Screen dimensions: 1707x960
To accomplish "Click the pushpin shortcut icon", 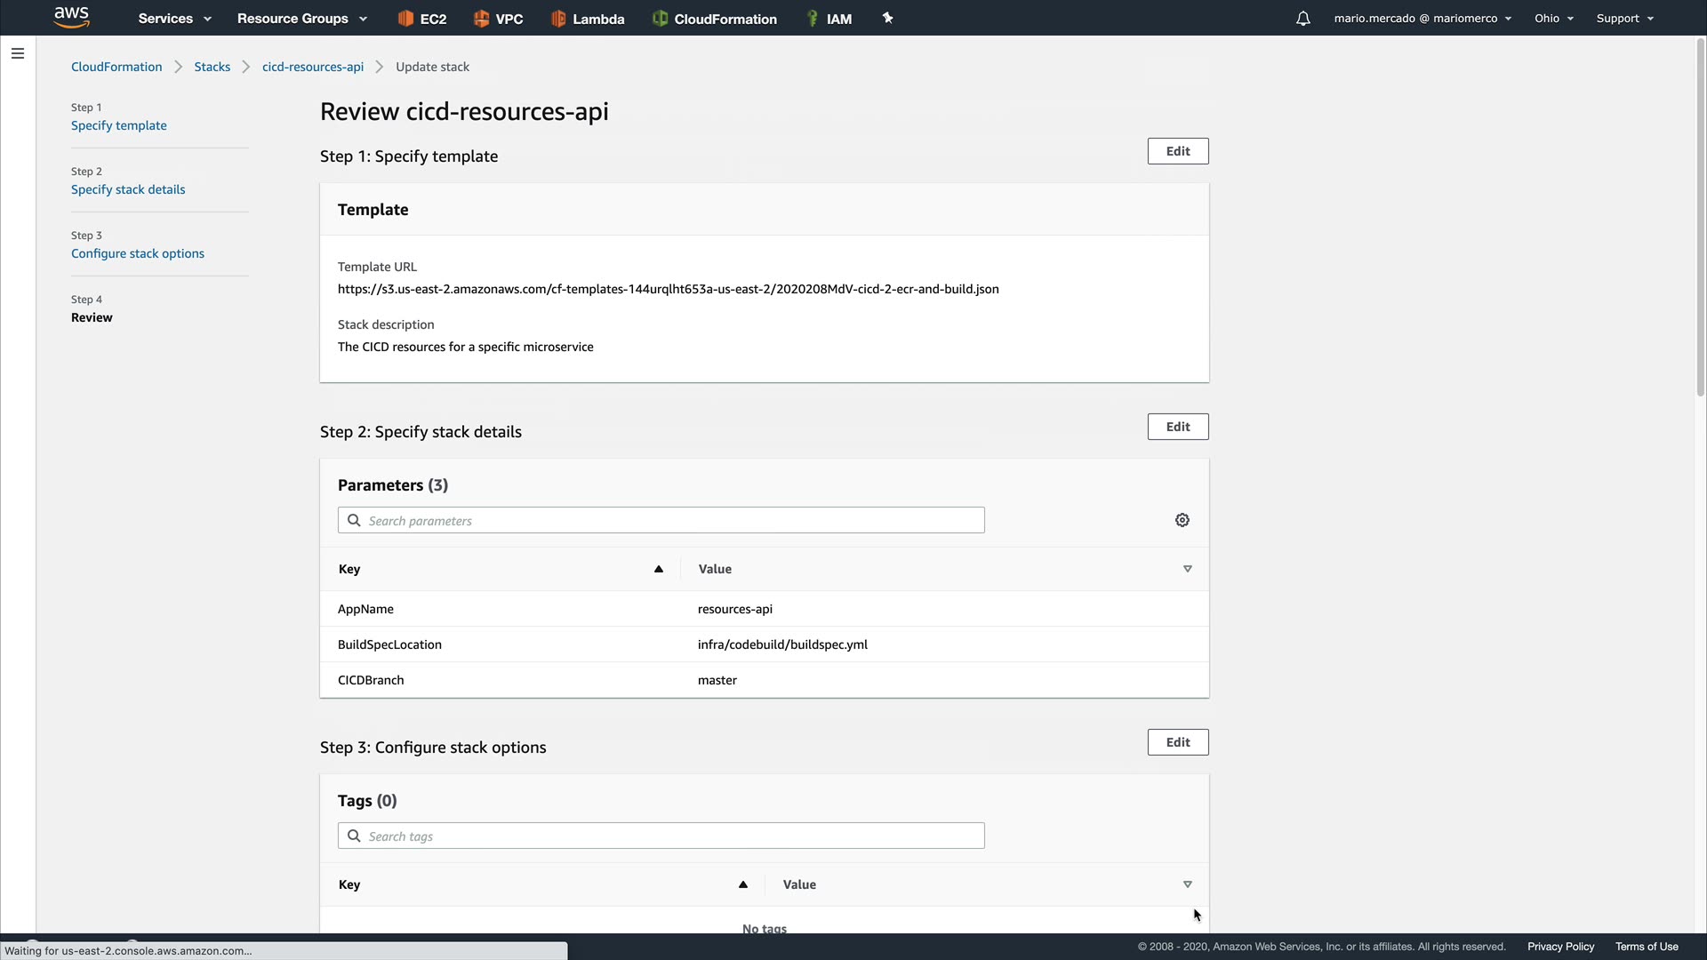I will 887,18.
